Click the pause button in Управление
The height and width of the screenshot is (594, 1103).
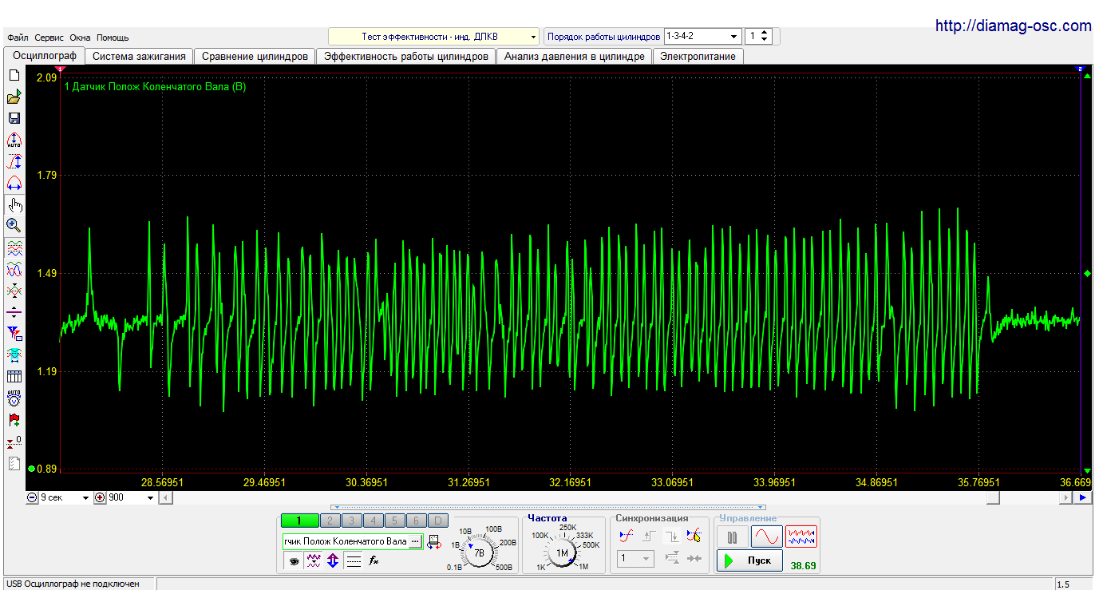click(732, 537)
